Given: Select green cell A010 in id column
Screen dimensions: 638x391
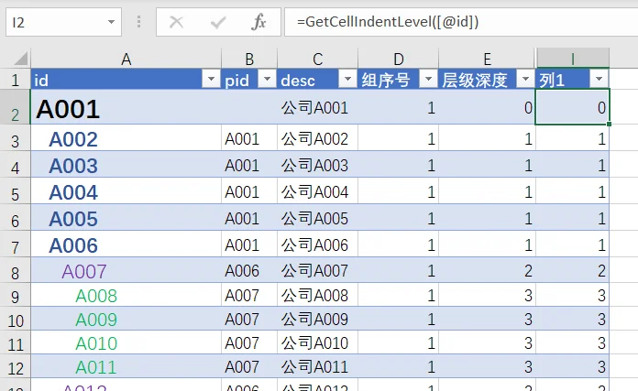Looking at the screenshot, I should [x=126, y=342].
